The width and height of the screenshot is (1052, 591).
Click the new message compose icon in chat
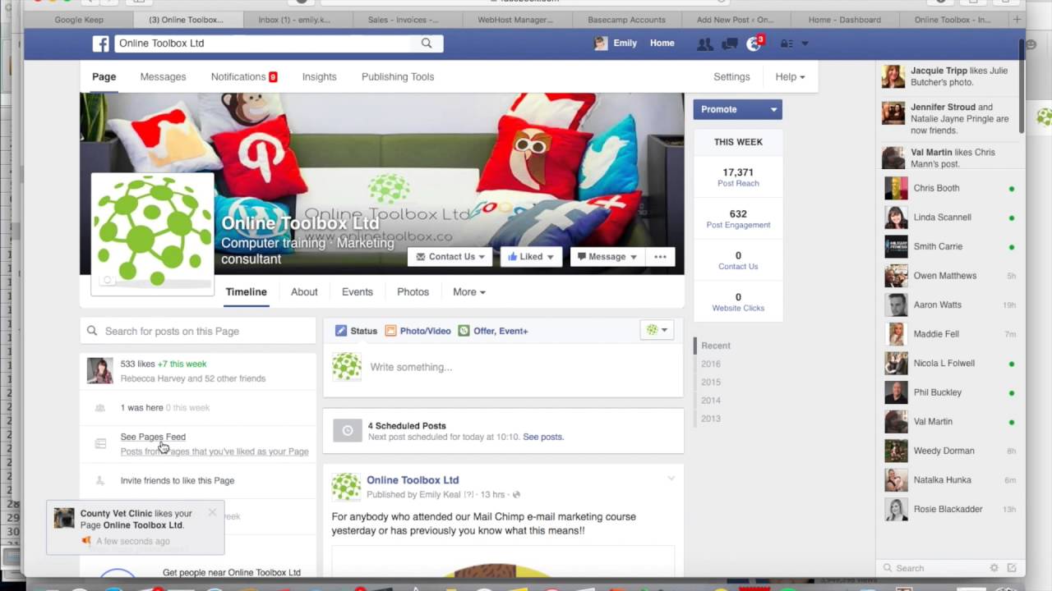point(1012,568)
